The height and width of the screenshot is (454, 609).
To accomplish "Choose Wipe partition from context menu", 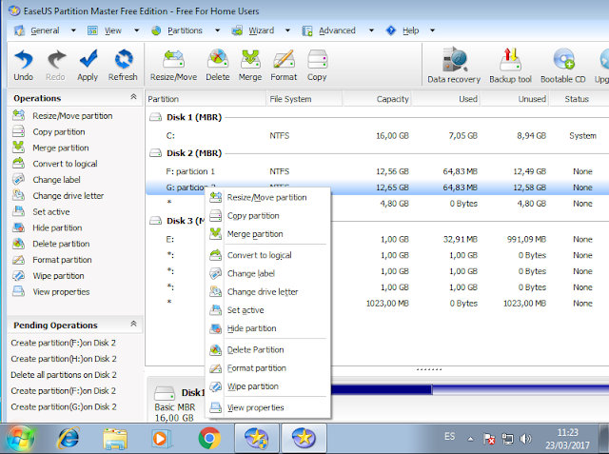I will (x=267, y=386).
